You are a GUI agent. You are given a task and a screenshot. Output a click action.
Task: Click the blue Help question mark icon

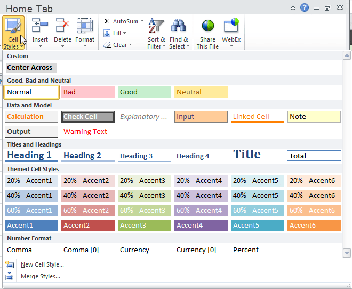click(305, 7)
